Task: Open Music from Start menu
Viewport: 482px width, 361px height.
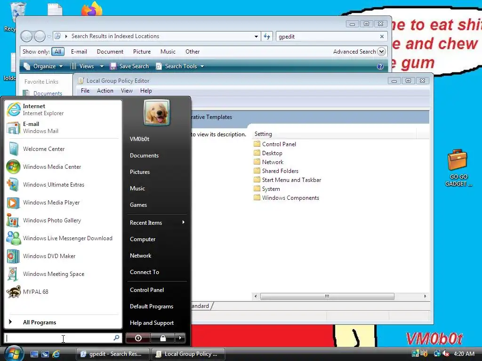Action: tap(137, 188)
